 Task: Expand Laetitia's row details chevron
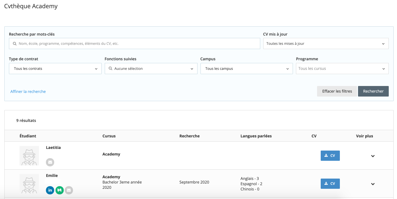pyautogui.click(x=373, y=156)
